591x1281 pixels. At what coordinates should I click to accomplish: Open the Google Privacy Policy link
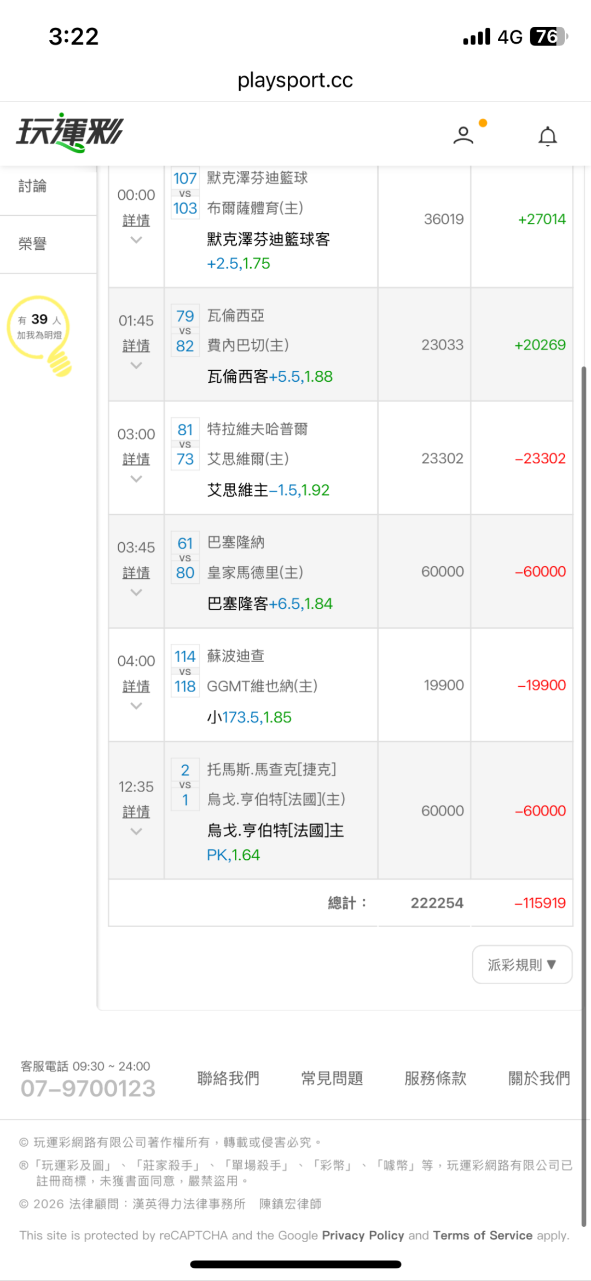coord(363,1235)
